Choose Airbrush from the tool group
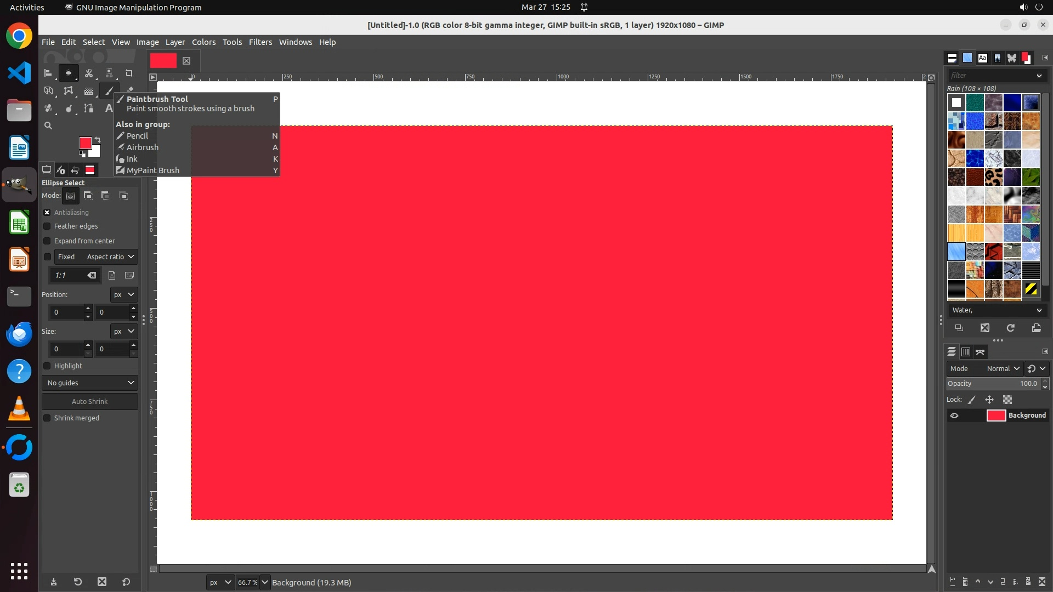 (142, 147)
